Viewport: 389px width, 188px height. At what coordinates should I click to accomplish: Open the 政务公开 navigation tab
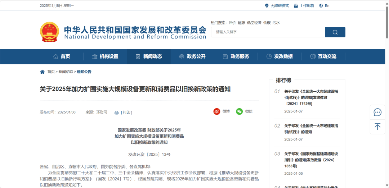click(192, 56)
